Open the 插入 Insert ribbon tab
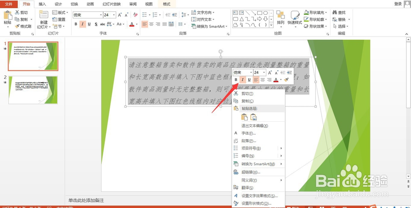The height and width of the screenshot is (208, 411). 42,4
